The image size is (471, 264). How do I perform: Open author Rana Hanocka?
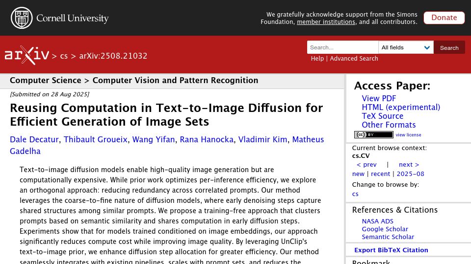[207, 139]
